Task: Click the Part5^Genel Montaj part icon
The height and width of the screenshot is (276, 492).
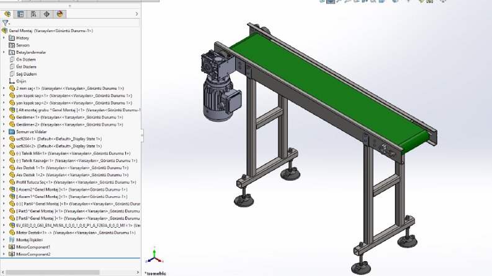Action: tap(12, 211)
